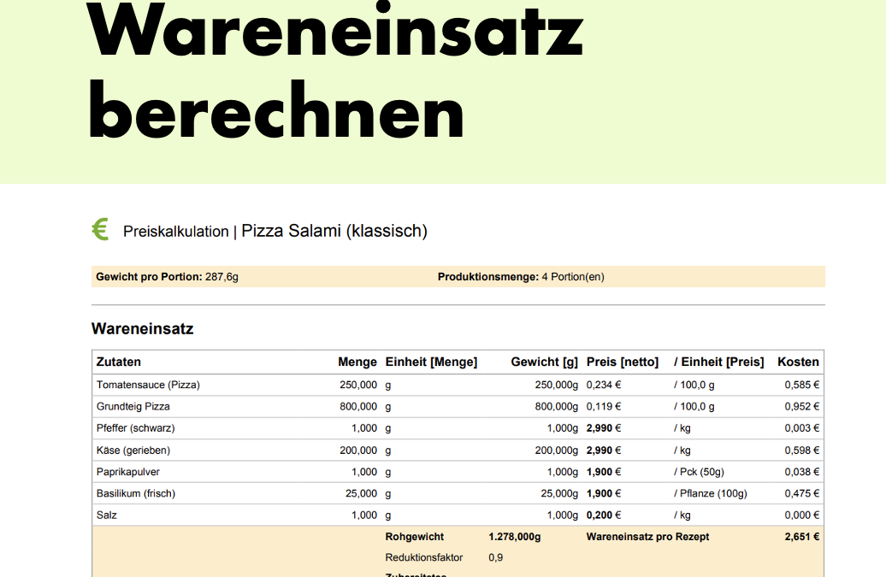Click the 'Preis [netto]' column header
The width and height of the screenshot is (886, 577).
coord(623,362)
